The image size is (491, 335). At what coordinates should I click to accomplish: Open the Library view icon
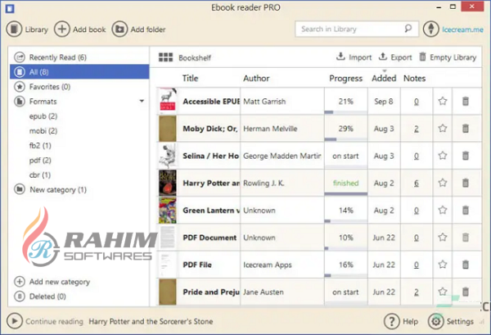coord(14,29)
